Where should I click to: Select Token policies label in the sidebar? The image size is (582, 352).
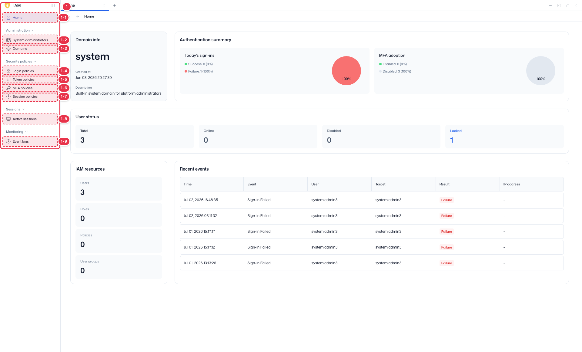click(24, 80)
